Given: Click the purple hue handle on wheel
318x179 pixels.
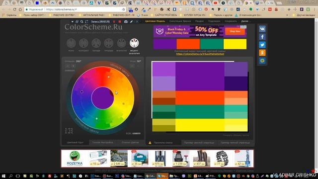Looking at the screenshot, I should pos(81,91).
